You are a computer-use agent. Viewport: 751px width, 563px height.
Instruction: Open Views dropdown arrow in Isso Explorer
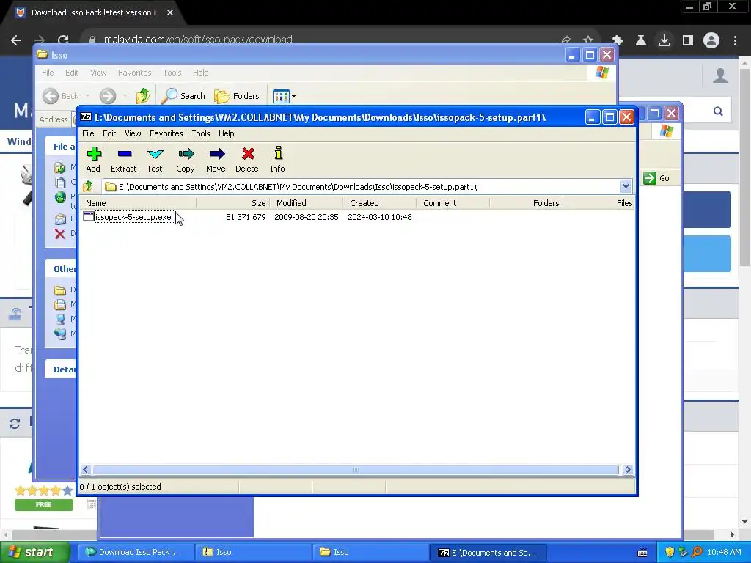(x=293, y=96)
